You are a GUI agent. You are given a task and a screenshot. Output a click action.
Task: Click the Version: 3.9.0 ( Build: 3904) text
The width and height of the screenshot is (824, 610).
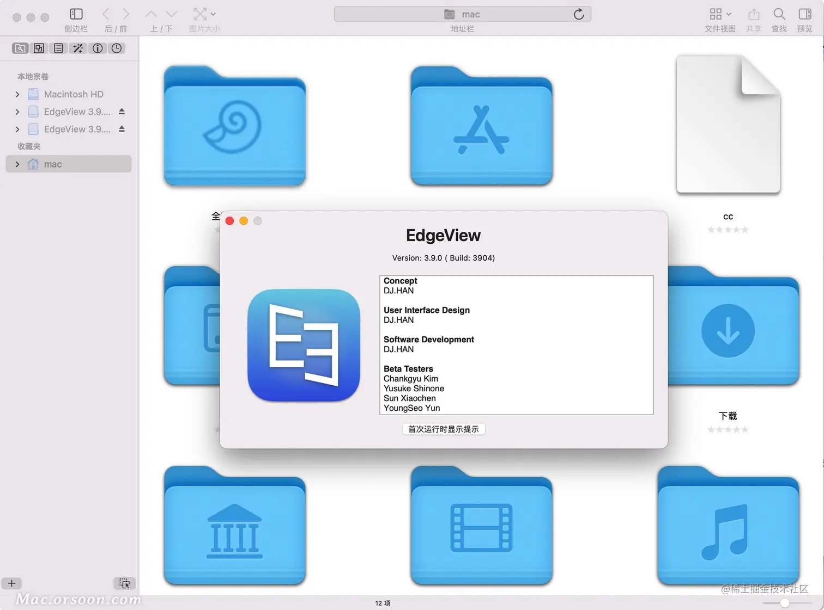point(444,258)
